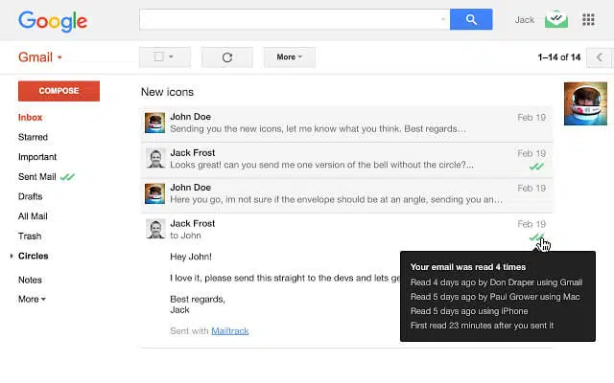Click green checkmarks beside Sent Mail
This screenshot has width=614, height=383.
pos(67,177)
